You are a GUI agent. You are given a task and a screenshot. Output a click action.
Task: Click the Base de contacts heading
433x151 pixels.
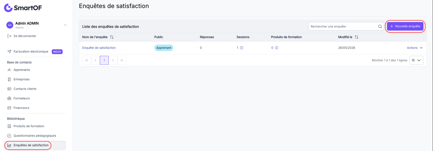pos(19,62)
